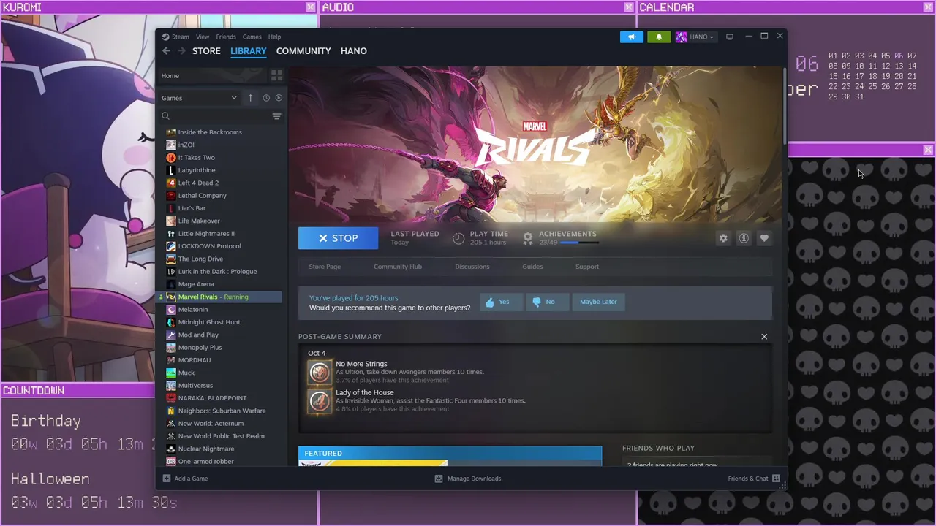Sort the games list with the up arrow icon
936x526 pixels.
coord(250,98)
